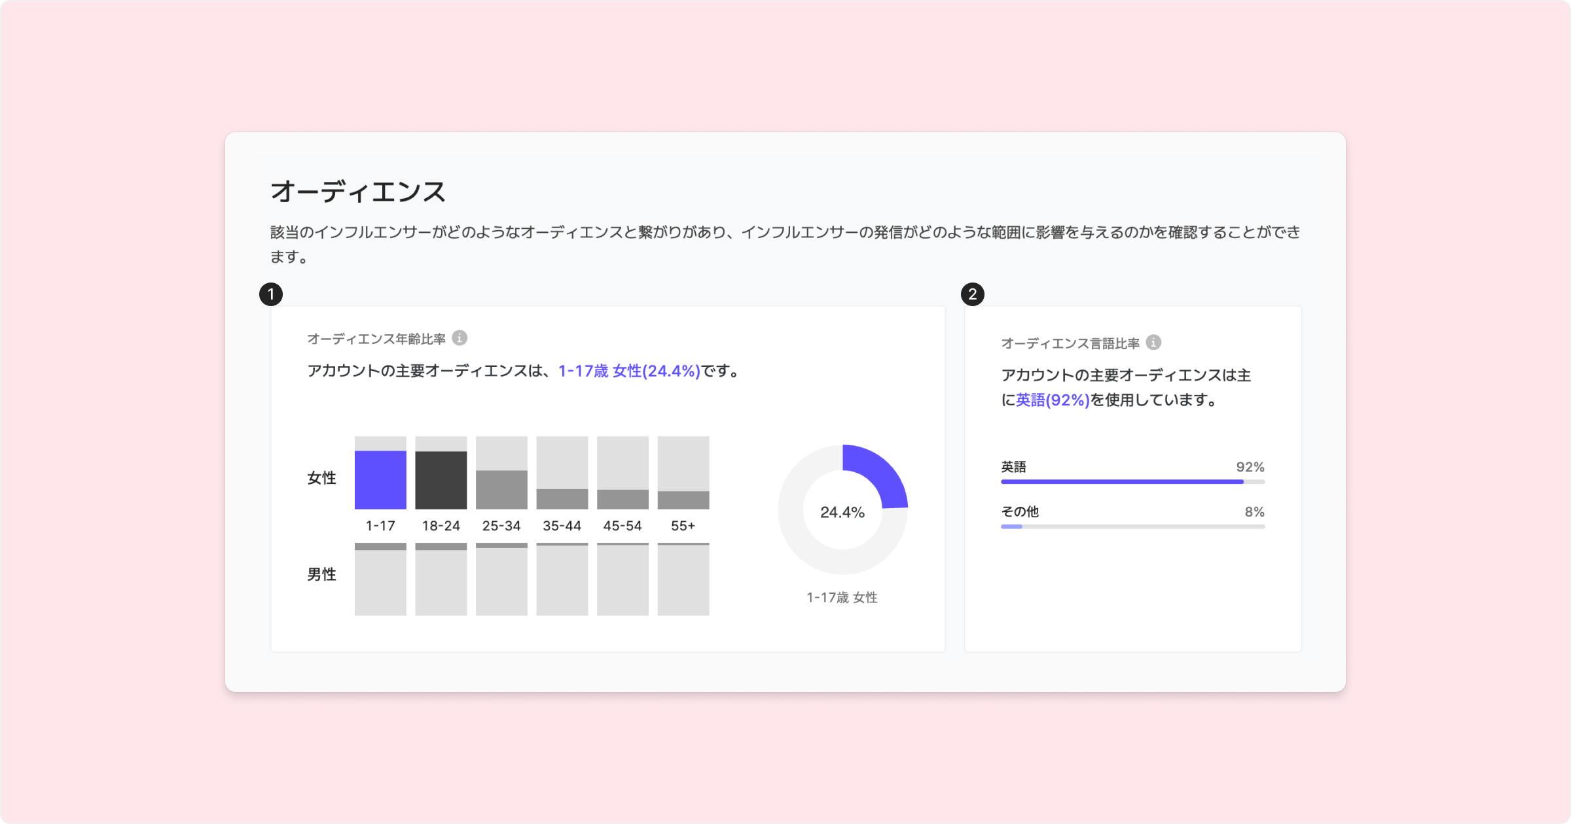Click the number 2 annotation badge
Image resolution: width=1571 pixels, height=824 pixels.
tap(973, 294)
